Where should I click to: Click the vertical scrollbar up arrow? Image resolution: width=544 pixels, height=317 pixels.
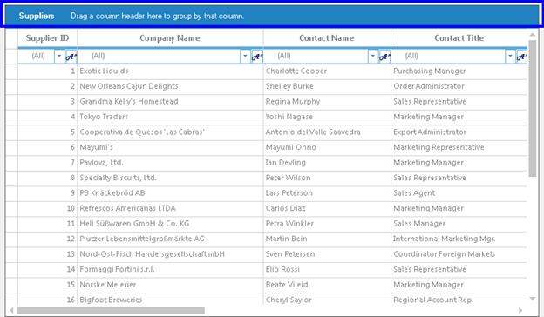(532, 35)
